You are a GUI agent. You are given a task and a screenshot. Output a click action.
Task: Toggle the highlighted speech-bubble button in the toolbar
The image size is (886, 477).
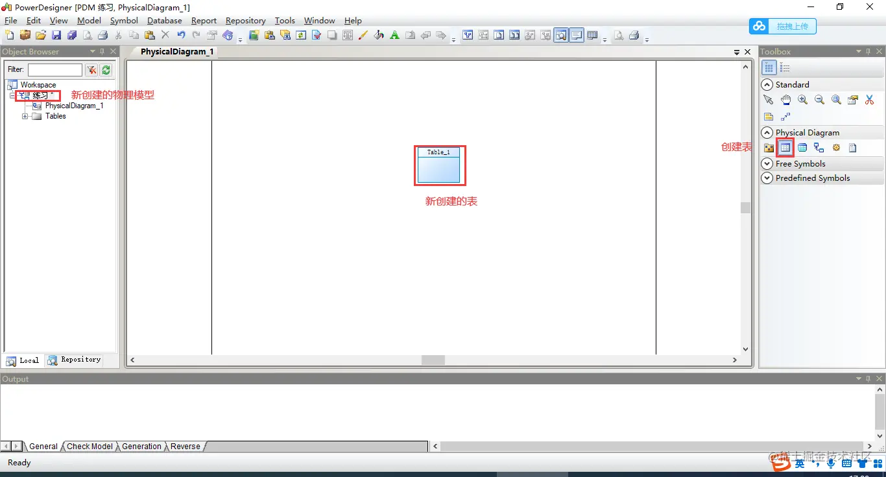click(x=577, y=35)
